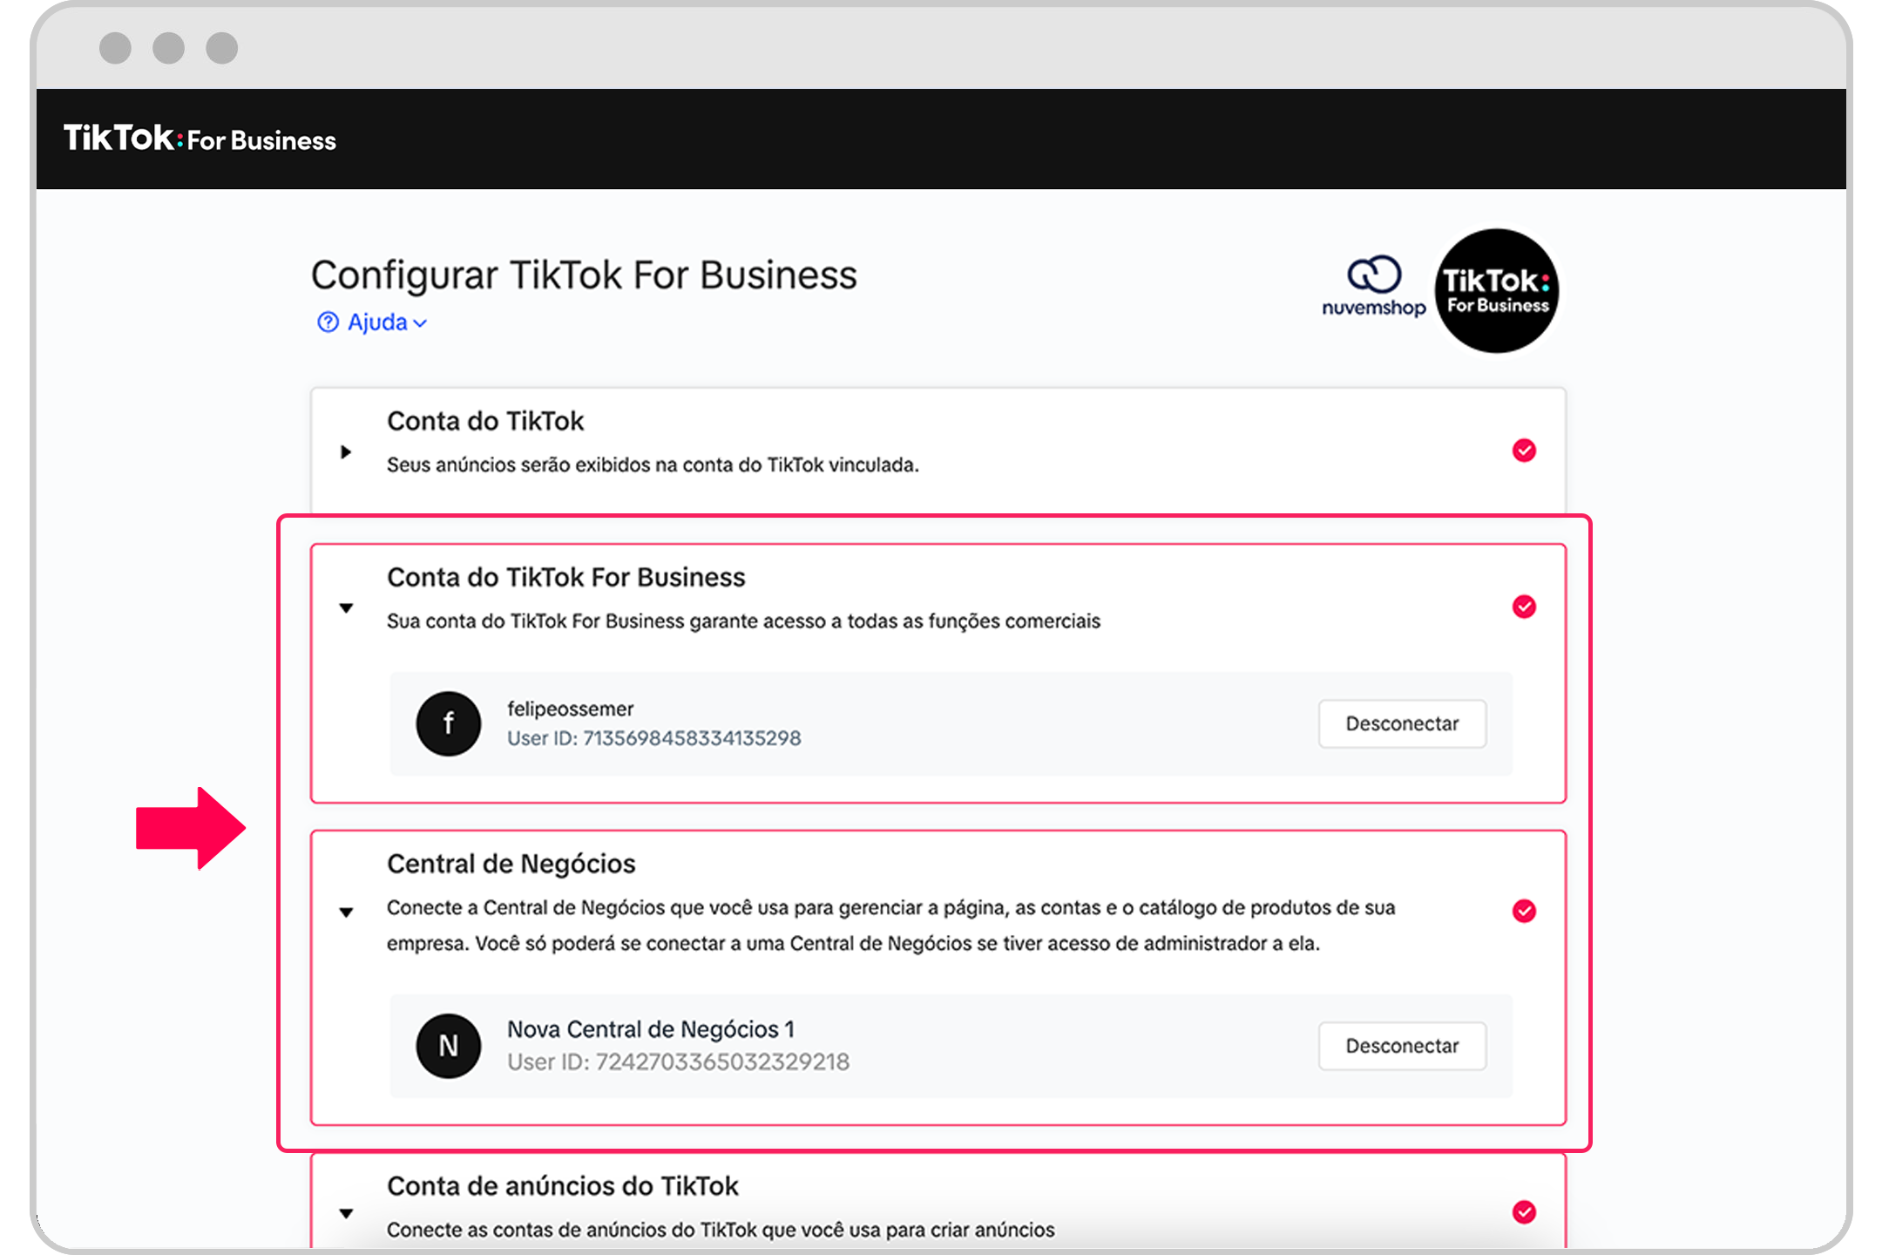Click the checkmark on Conta do TikTok

point(1524,451)
